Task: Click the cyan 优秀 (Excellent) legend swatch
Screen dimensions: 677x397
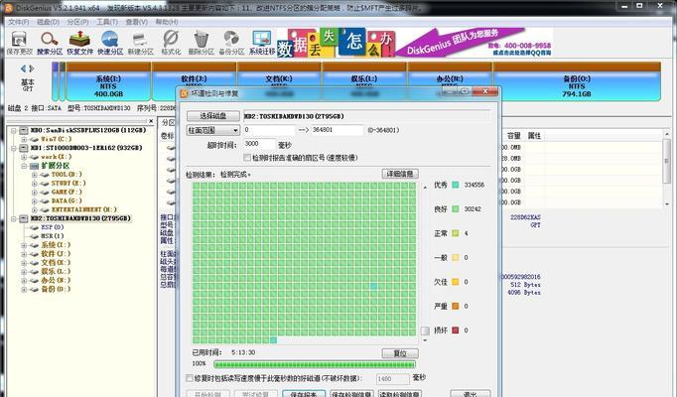Action: [455, 185]
